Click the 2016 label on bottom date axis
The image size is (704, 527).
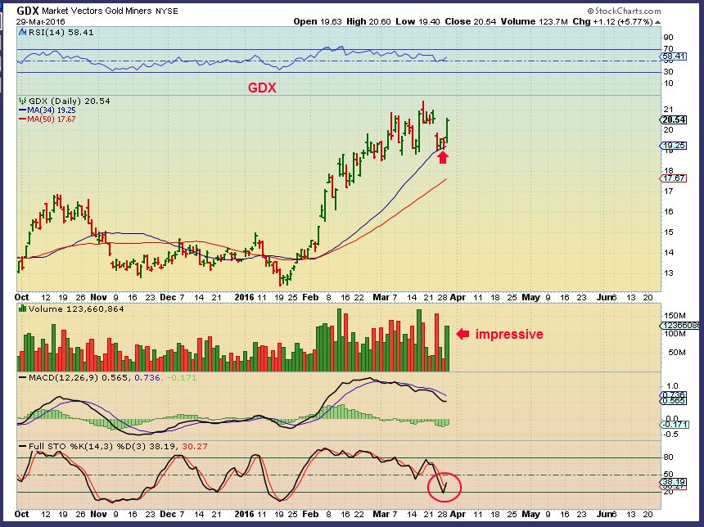coord(245,514)
